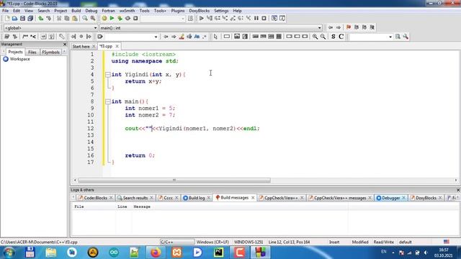Collapse the main function fold marker
The image size is (461, 259).
click(x=108, y=101)
